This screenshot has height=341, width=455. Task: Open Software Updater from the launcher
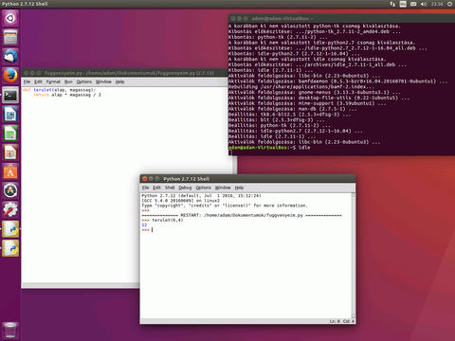click(x=10, y=191)
